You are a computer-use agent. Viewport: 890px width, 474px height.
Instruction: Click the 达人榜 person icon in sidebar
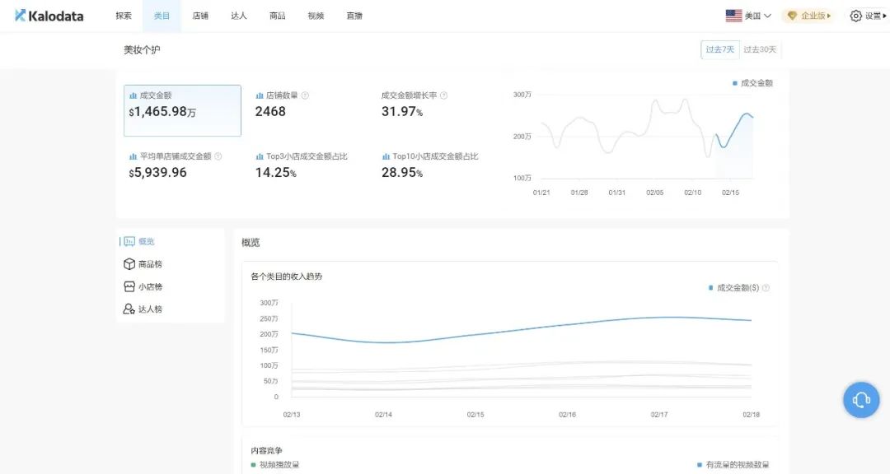coord(129,309)
